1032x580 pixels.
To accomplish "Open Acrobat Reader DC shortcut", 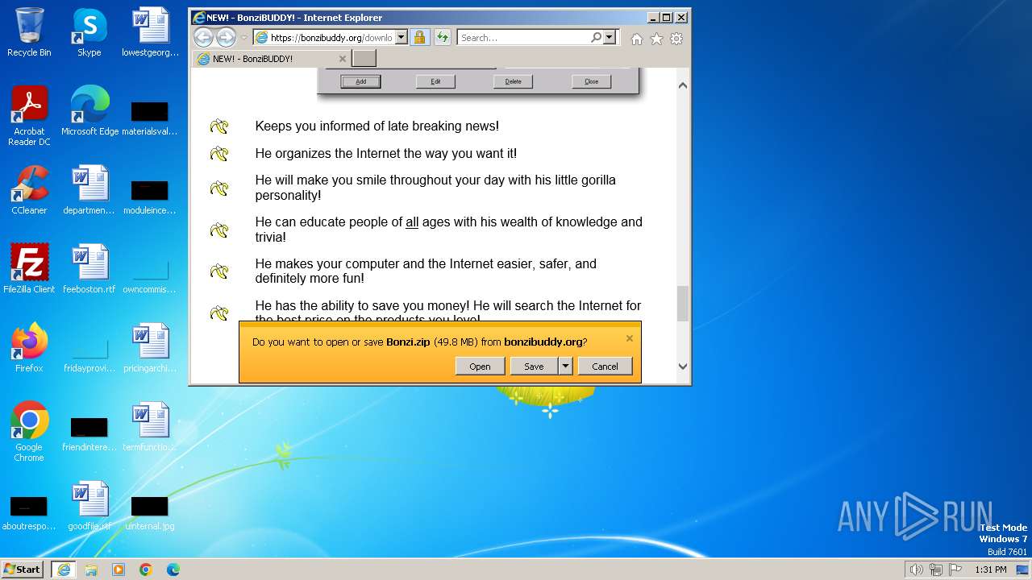I will click(x=29, y=116).
